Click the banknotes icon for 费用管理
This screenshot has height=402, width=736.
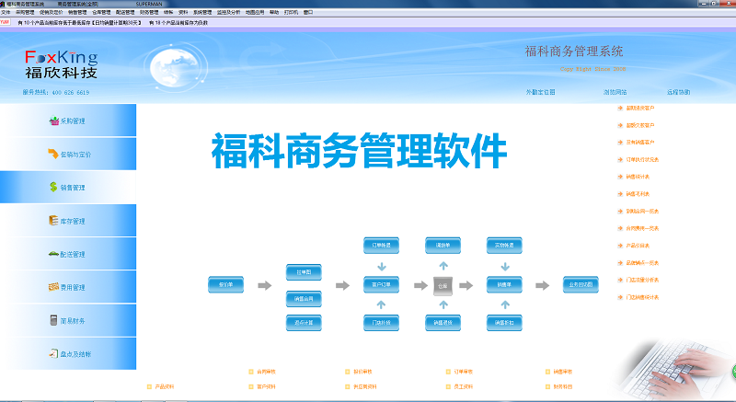(53, 287)
